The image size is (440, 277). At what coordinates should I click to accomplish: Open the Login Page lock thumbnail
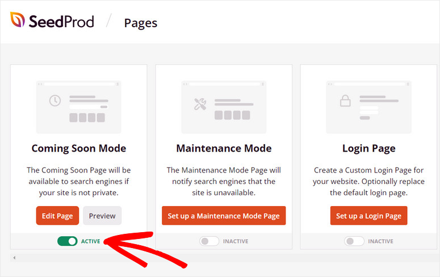(x=368, y=107)
